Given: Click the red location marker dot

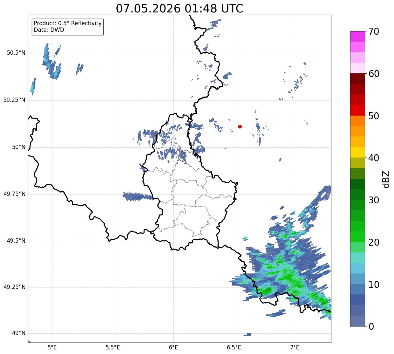Looking at the screenshot, I should tap(240, 126).
